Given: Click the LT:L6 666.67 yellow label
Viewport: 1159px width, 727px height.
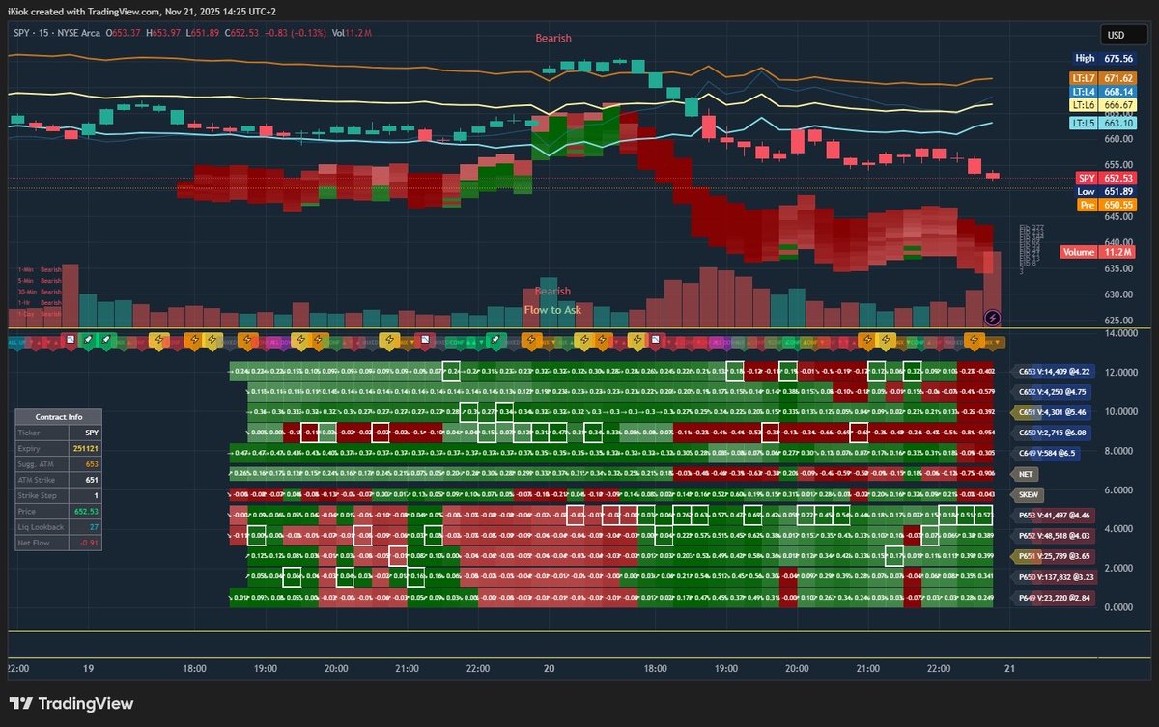Looking at the screenshot, I should point(1102,104).
